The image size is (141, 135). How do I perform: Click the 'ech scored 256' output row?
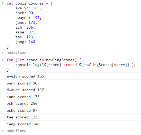71,103
